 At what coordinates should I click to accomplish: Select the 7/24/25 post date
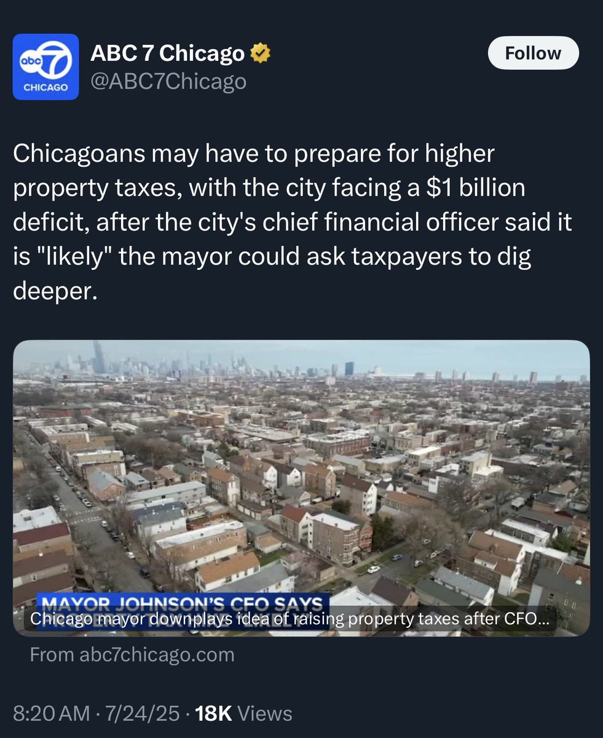tap(143, 714)
